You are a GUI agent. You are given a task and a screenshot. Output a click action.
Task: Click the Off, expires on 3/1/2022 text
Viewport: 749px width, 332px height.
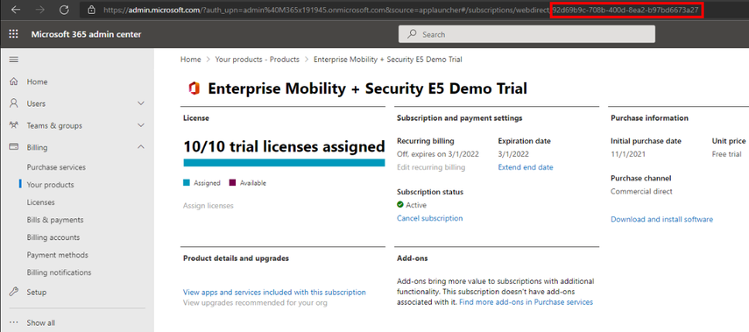437,154
